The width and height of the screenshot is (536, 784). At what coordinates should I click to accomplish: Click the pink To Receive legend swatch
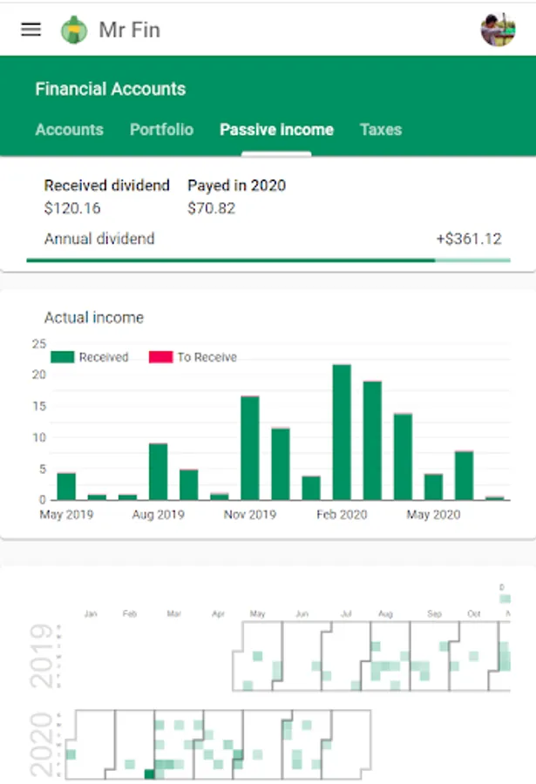(x=160, y=357)
